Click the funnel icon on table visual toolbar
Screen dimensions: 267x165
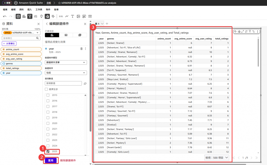(x=250, y=31)
